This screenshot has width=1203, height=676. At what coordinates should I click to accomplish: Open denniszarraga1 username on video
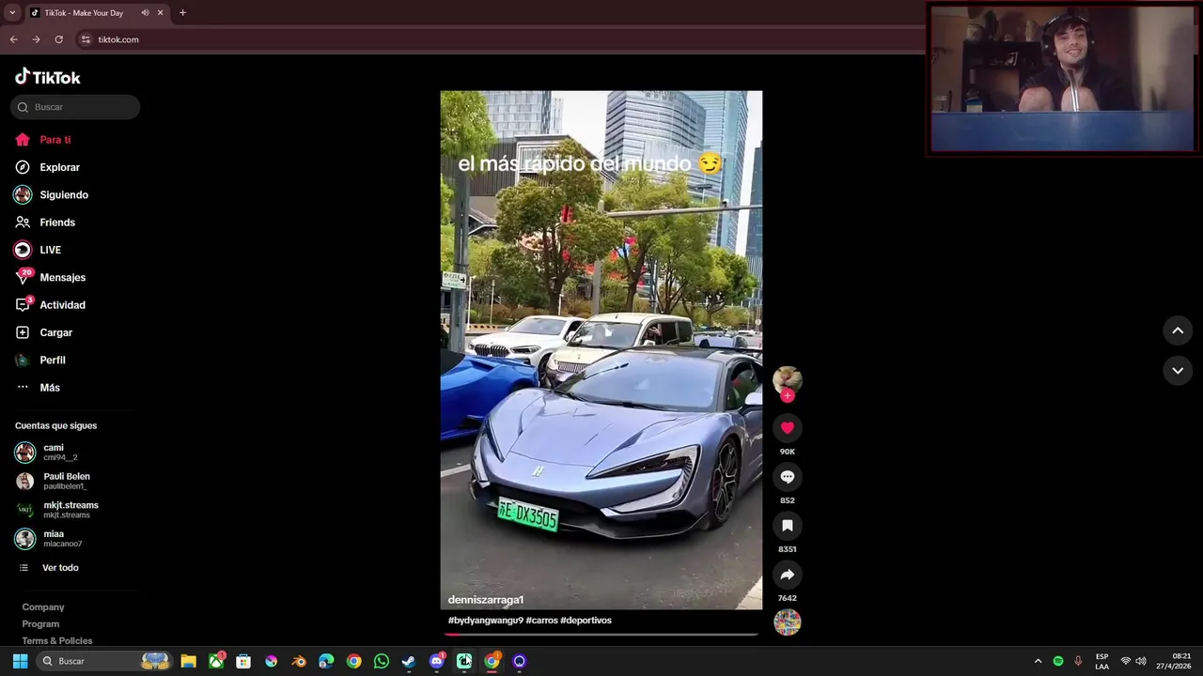pos(486,600)
